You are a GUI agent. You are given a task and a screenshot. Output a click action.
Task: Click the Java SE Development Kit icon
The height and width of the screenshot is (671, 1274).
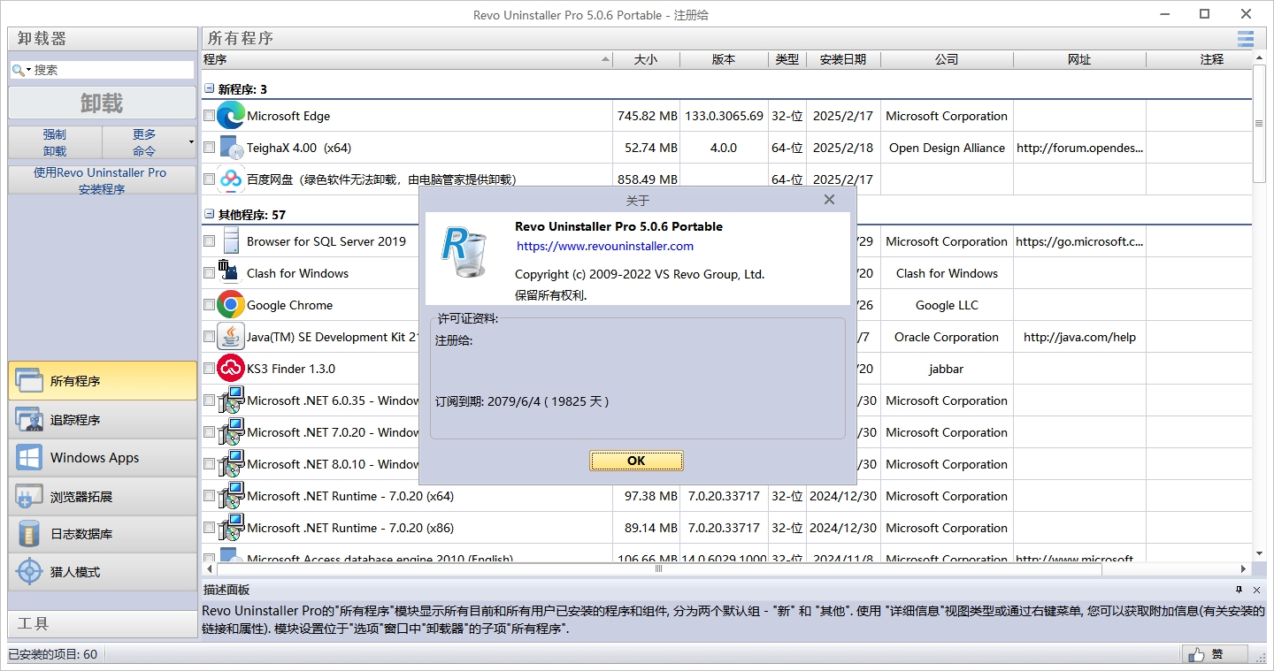pyautogui.click(x=231, y=337)
